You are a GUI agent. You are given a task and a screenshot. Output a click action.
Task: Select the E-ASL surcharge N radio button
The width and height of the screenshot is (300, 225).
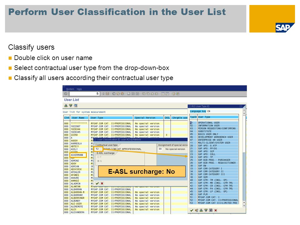coord(98,161)
